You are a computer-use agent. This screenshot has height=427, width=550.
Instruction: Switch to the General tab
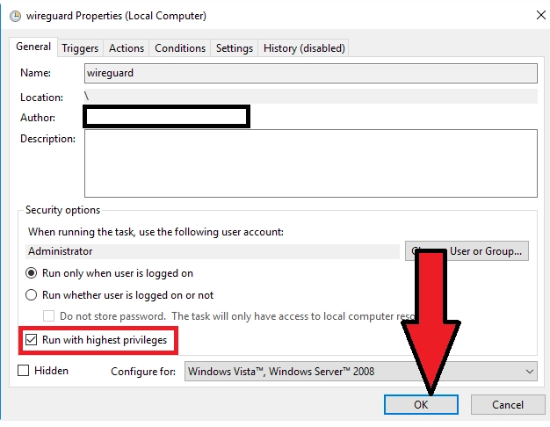point(33,47)
